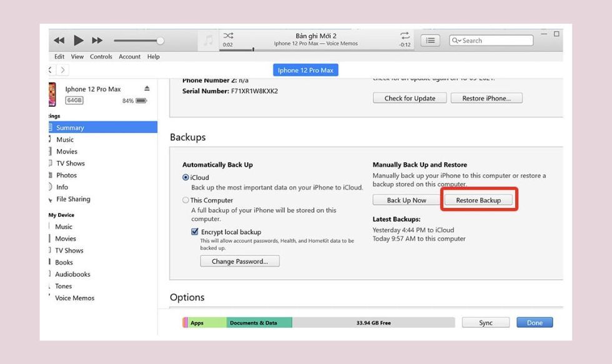
Task: Click the Back Up Now button
Action: point(407,200)
